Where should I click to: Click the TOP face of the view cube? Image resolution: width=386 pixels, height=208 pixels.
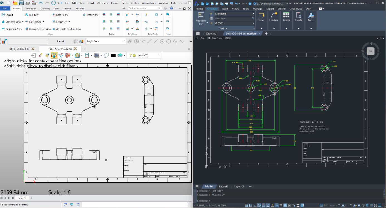pyautogui.click(x=370, y=51)
